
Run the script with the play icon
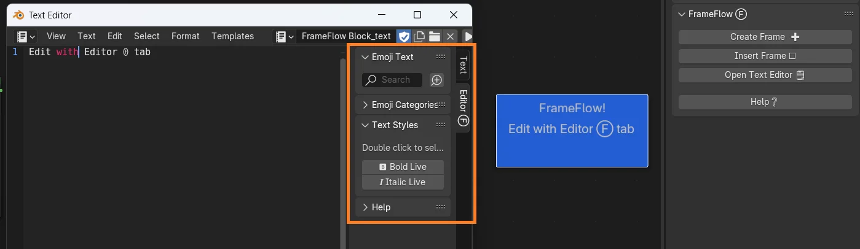(467, 37)
